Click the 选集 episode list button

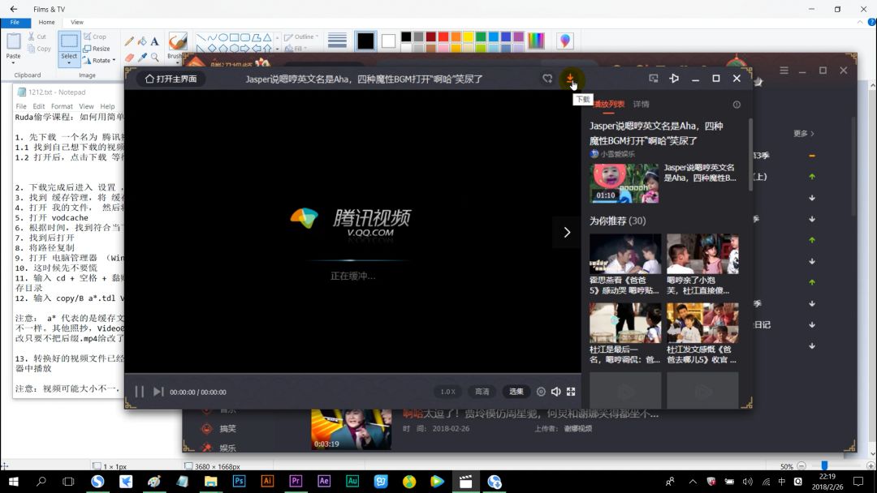click(x=516, y=392)
